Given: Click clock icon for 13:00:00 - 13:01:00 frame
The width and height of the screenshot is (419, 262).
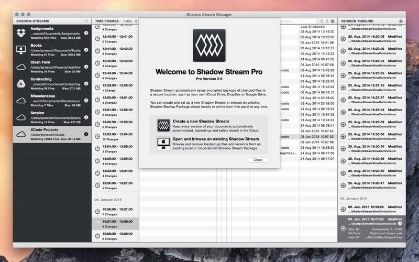Looking at the screenshot, I should pyautogui.click(x=97, y=100).
